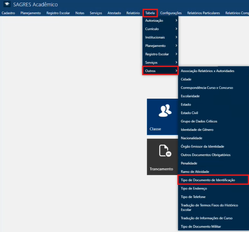Expand the Autorização submenu arrow

(176, 20)
